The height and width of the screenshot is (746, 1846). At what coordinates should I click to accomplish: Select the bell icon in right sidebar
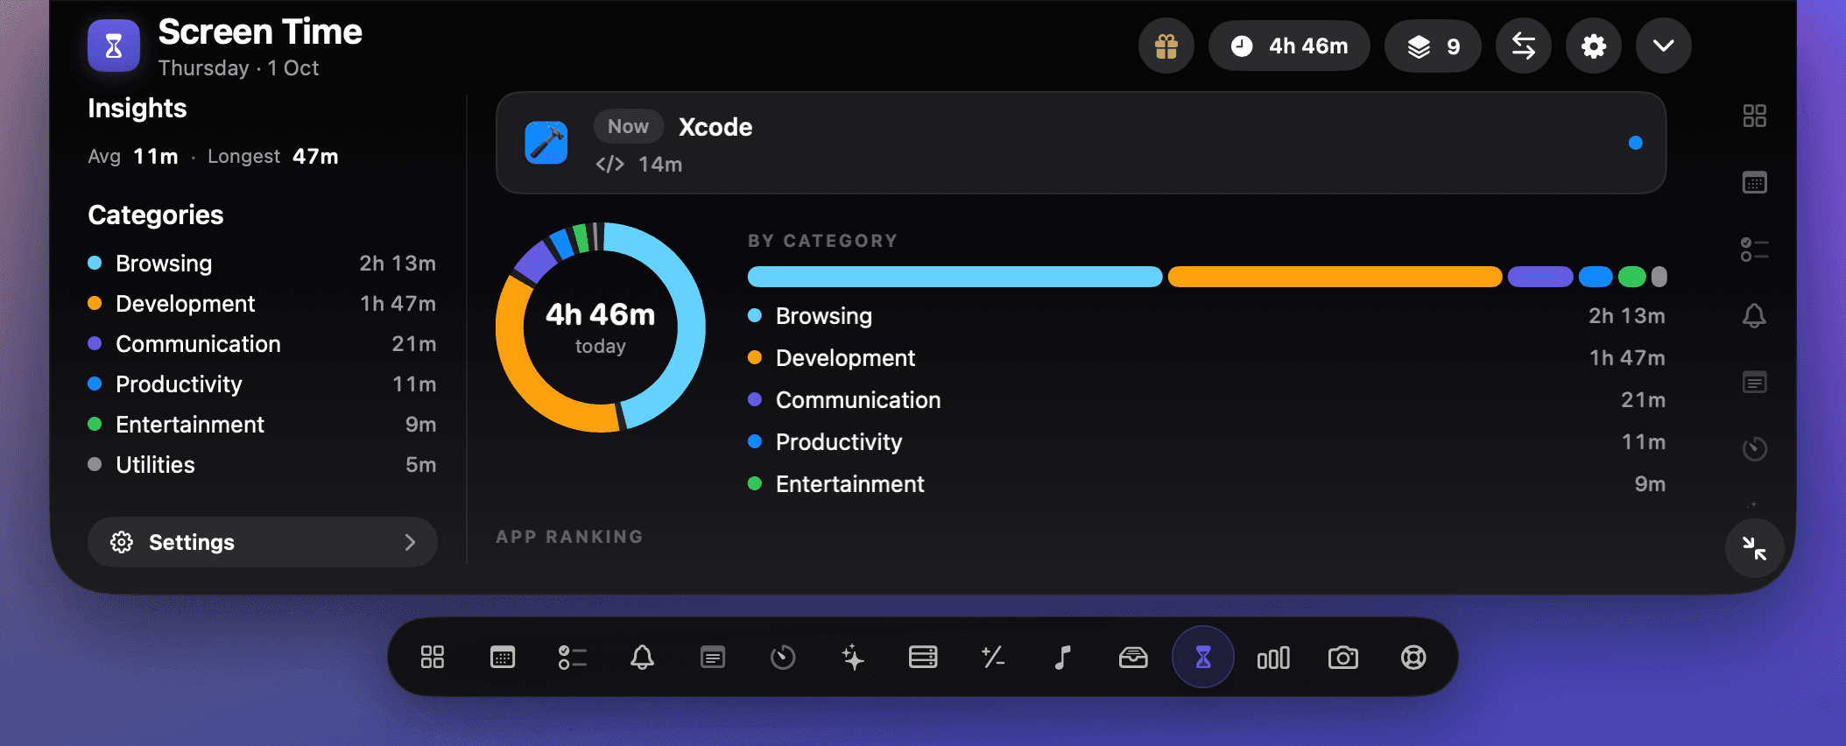click(1754, 315)
